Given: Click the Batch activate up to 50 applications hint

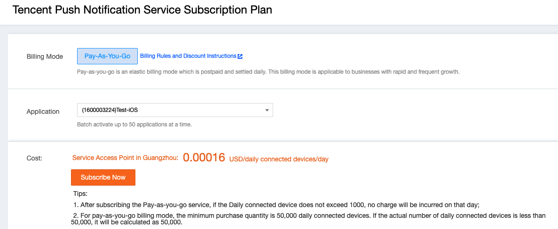Looking at the screenshot, I should pyautogui.click(x=134, y=125).
